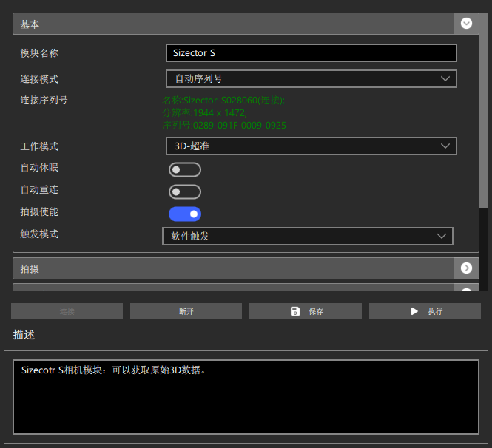
Task: Click the 模块名称 label
Action: (39, 53)
